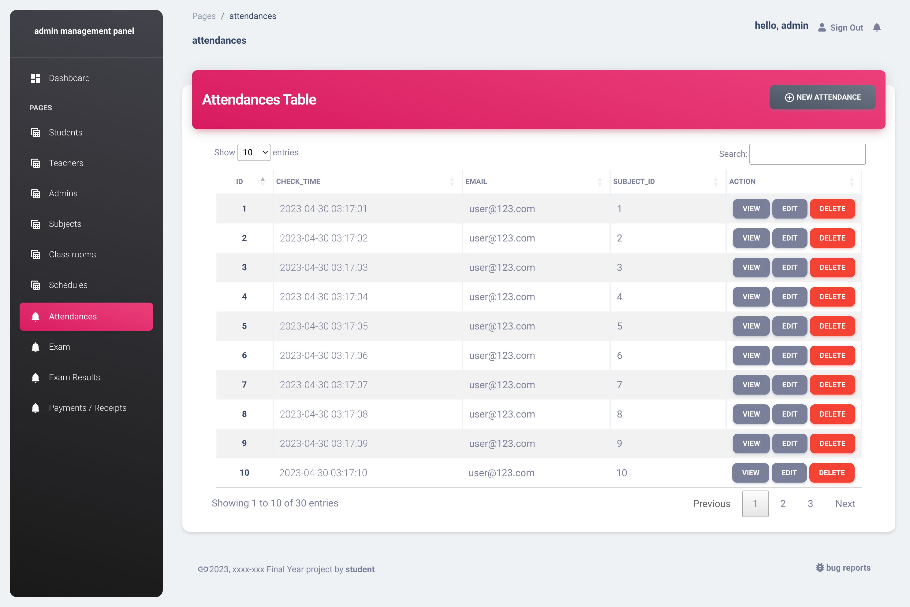The width and height of the screenshot is (910, 607).
Task: Delete the attendance record with ID 3
Action: (x=832, y=267)
